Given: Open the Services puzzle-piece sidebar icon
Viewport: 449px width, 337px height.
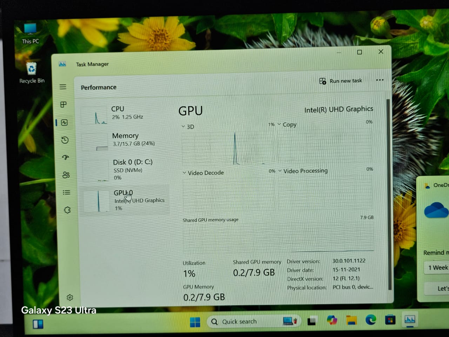Looking at the screenshot, I should [67, 210].
